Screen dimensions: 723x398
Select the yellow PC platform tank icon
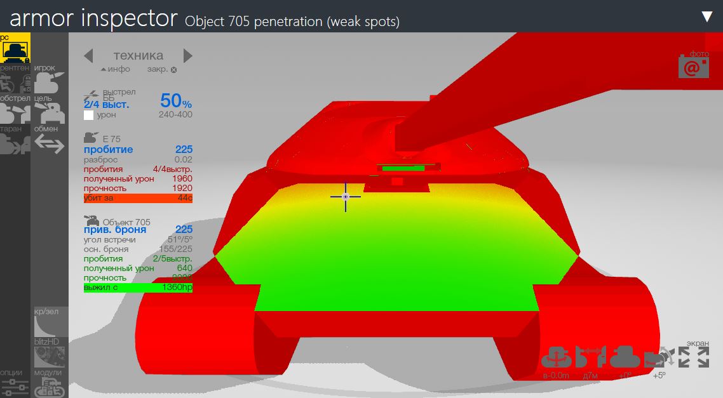(15, 48)
